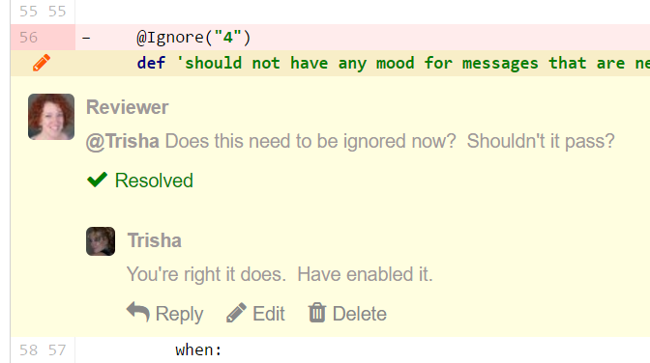Click the Reply arrow icon
The image size is (650, 363).
pos(137,312)
